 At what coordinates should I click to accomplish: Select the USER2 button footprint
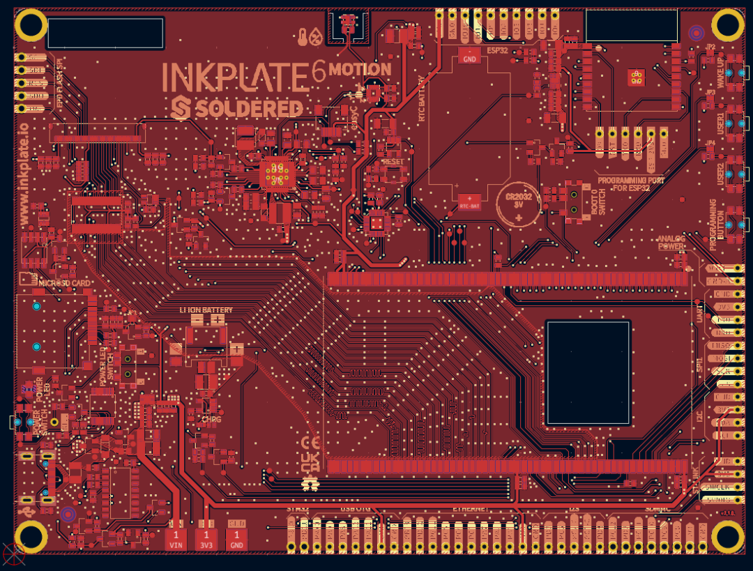736,174
